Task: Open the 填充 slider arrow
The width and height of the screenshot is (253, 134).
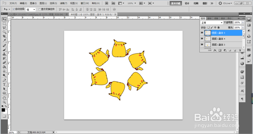Action: point(243,28)
